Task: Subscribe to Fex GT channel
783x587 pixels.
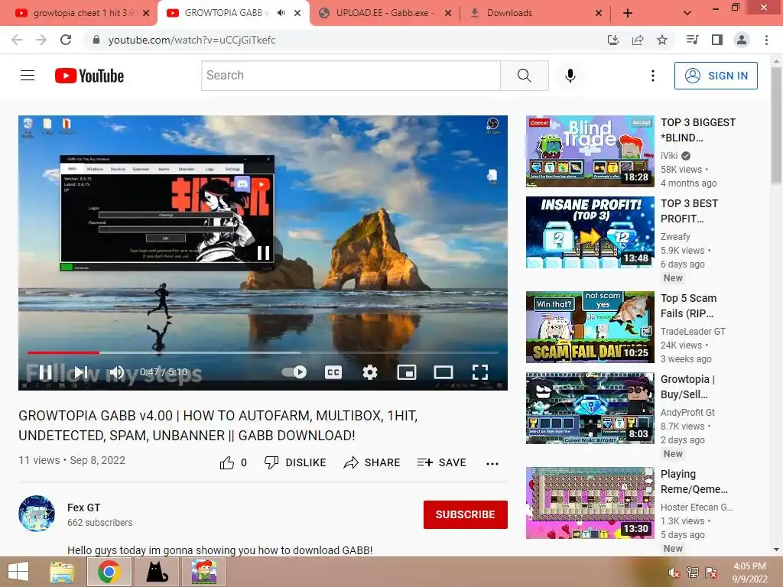Action: 466,514
